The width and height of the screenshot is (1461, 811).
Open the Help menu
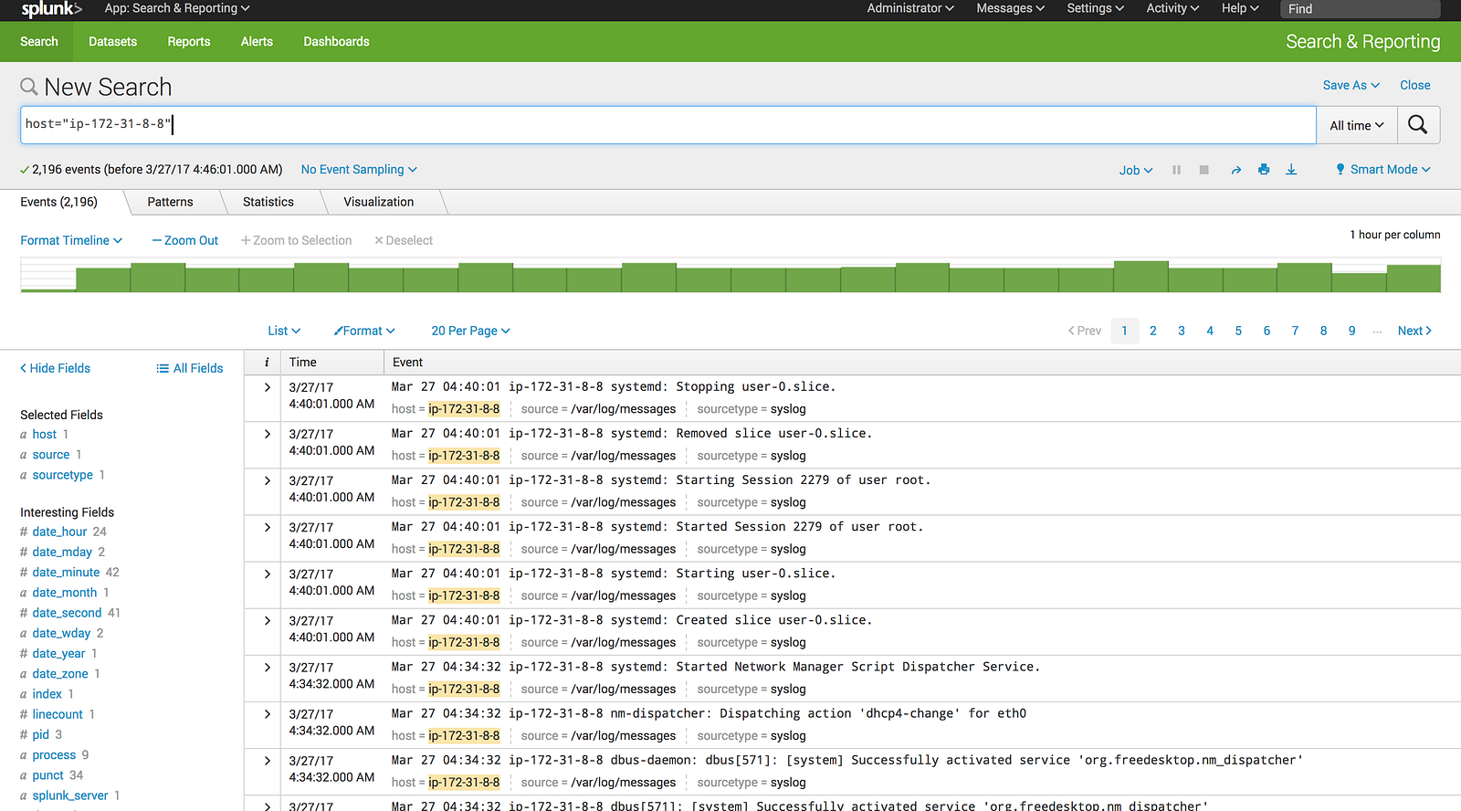[x=1240, y=8]
